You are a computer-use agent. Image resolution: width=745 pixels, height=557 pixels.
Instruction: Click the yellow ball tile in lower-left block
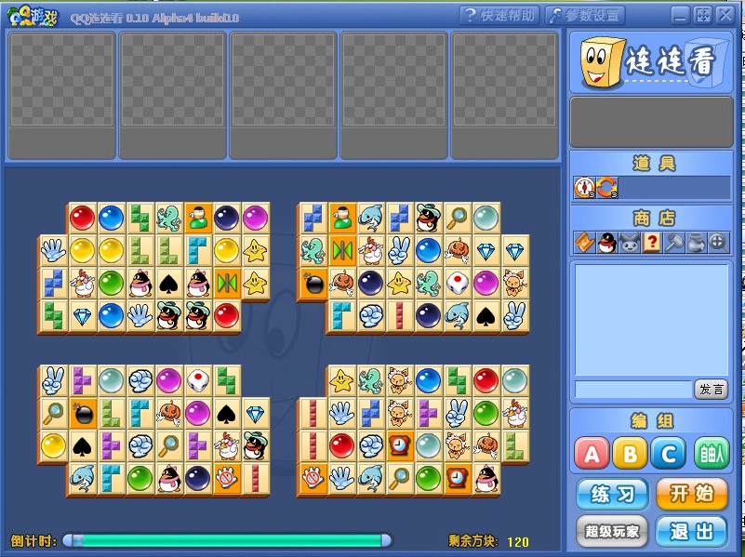pos(53,446)
